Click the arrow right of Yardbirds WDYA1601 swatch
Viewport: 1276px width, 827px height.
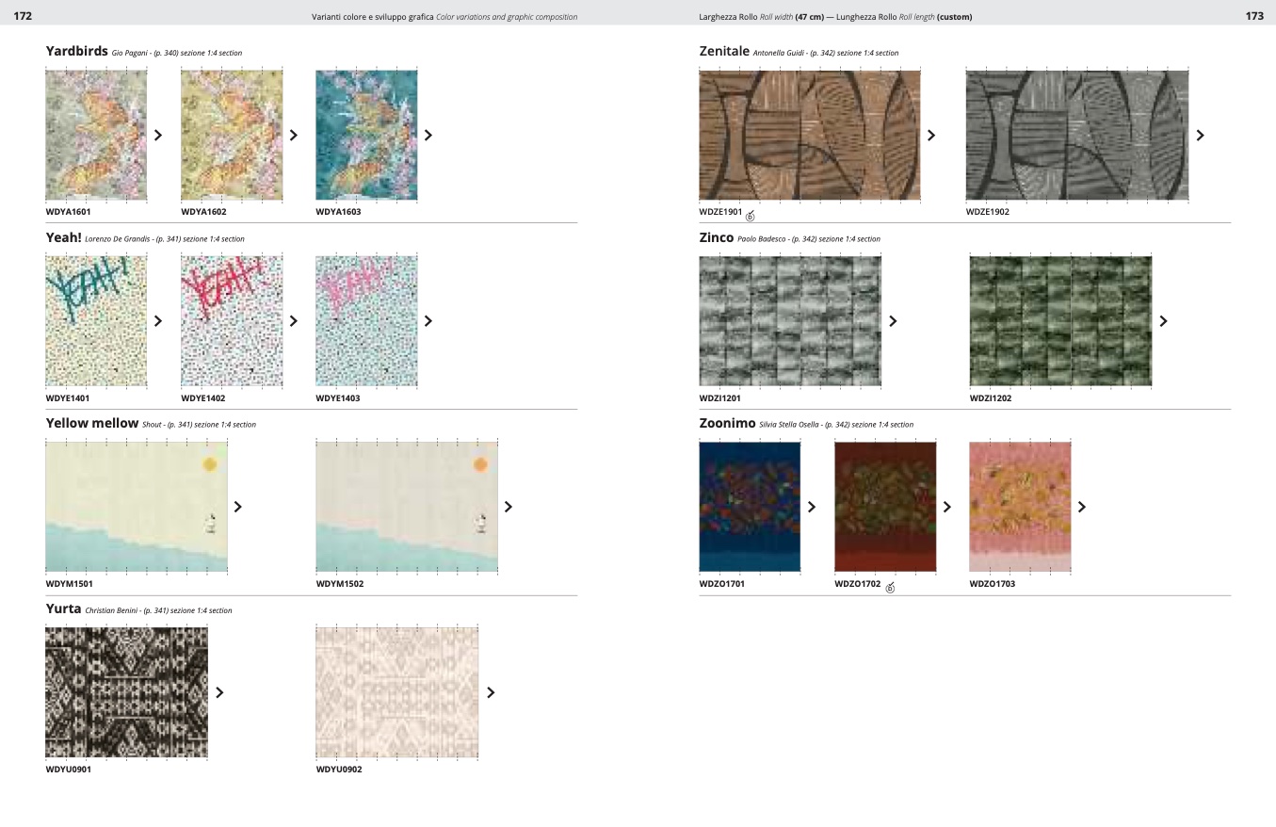pos(158,136)
